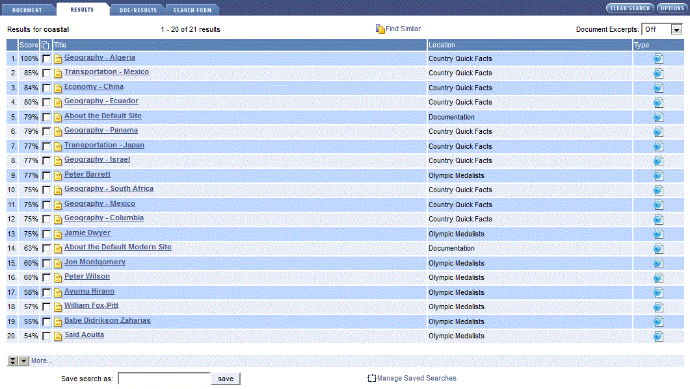
Task: Open the type icon for Transportation - Mexico
Action: tap(658, 73)
